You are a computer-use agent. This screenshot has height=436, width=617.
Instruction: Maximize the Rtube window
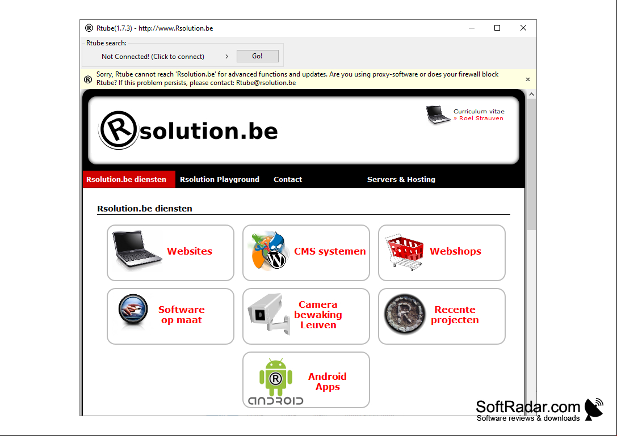(x=497, y=28)
